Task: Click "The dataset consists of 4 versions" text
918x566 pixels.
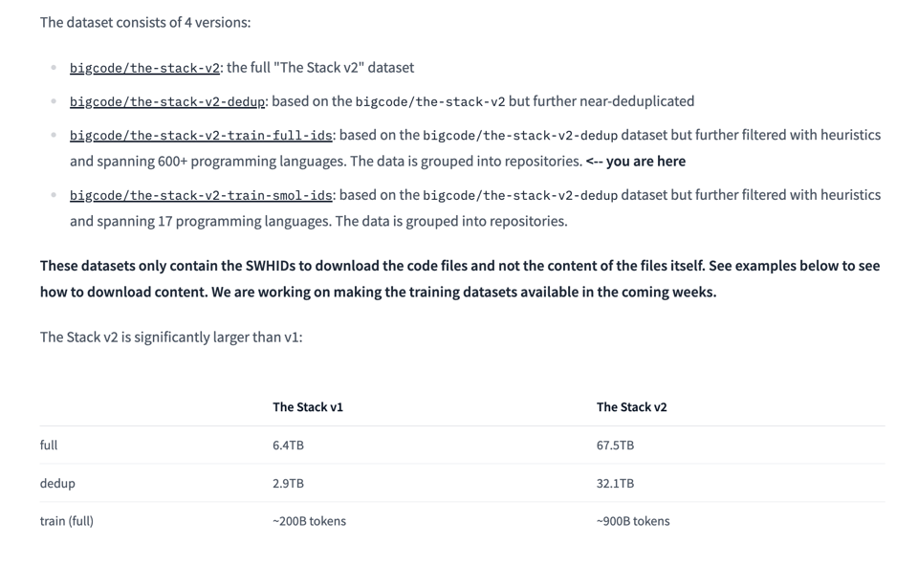Action: (145, 22)
